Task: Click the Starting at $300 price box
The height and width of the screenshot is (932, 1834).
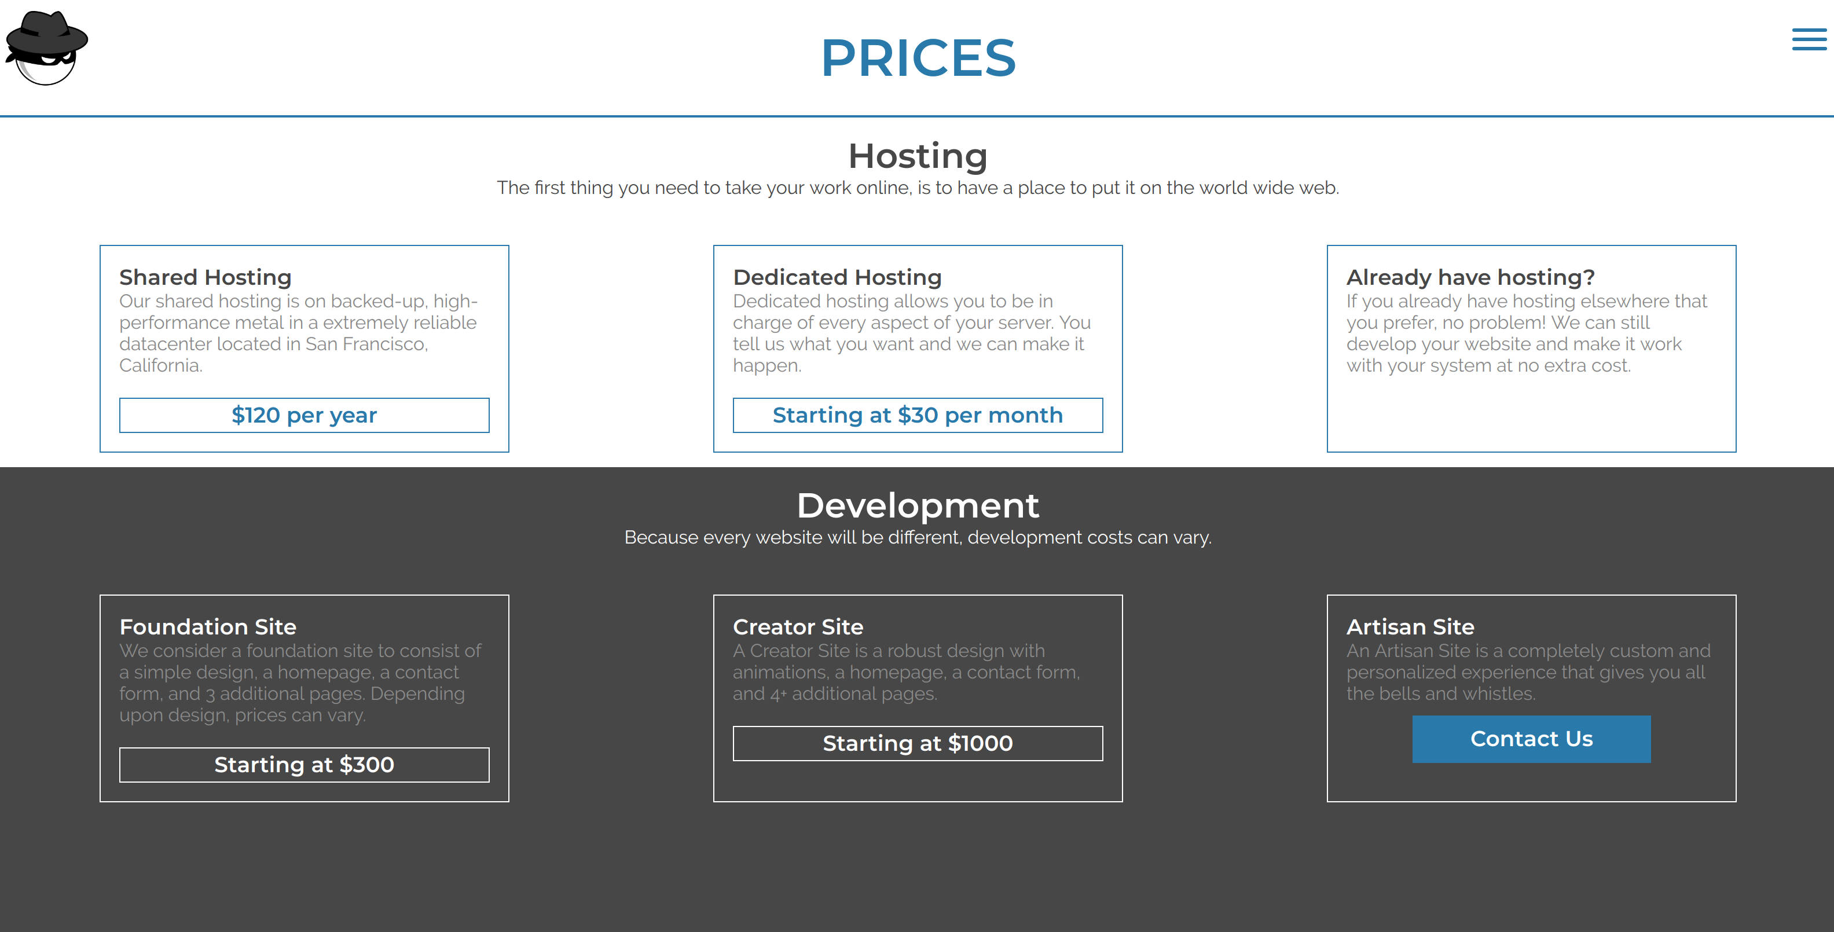Action: coord(304,765)
